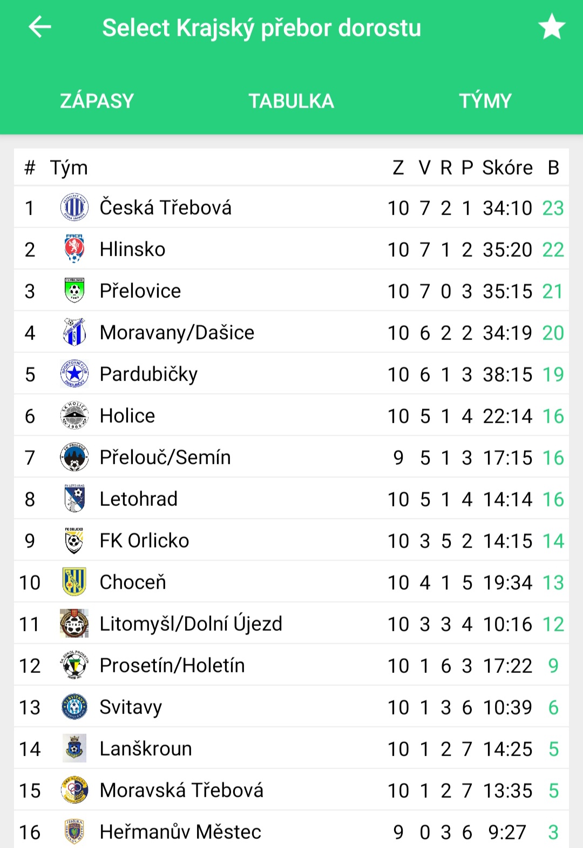
Task: Click the Choceň yellow-blue crest
Action: [74, 582]
